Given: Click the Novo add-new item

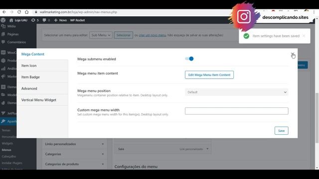Looking at the screenshot, I should tap(60, 20).
